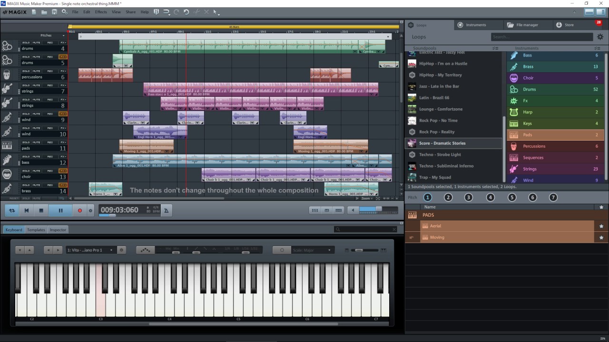Toggle the loop playback button
The image size is (609, 342).
[x=12, y=210]
